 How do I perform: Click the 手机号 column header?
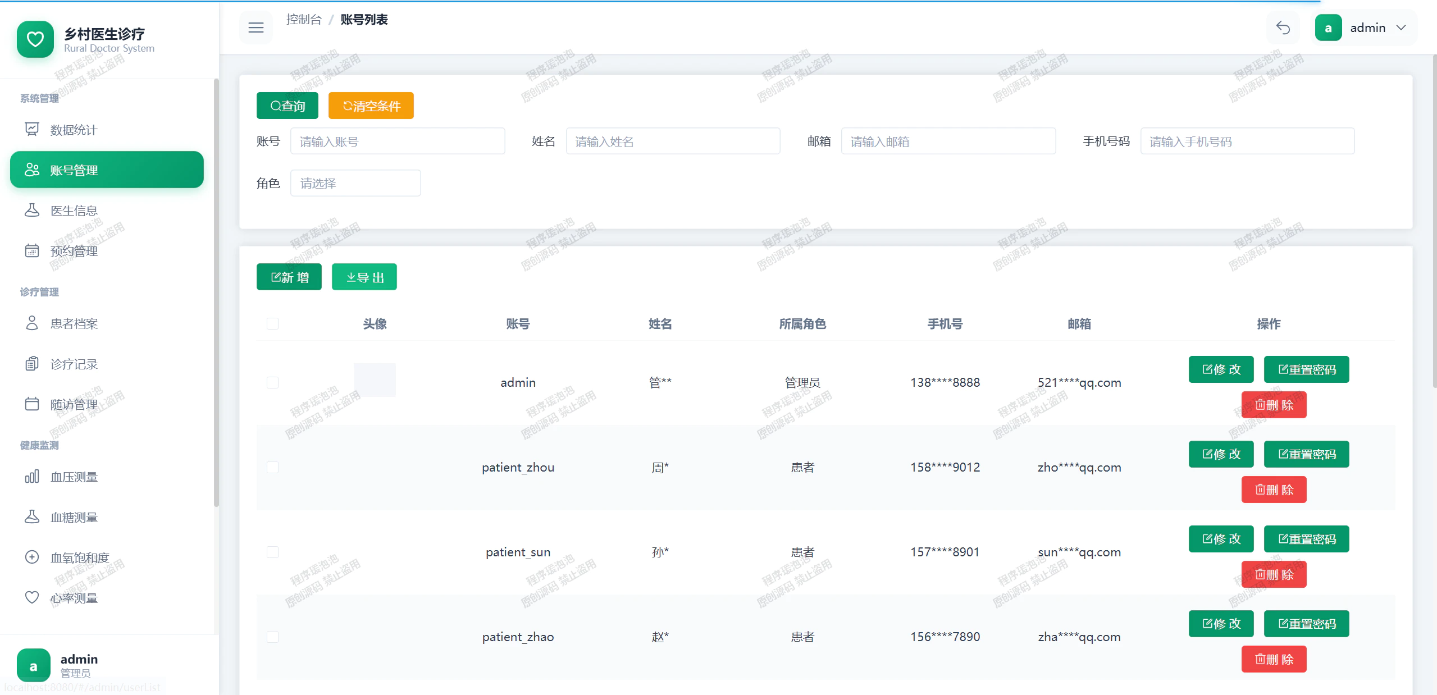[945, 324]
